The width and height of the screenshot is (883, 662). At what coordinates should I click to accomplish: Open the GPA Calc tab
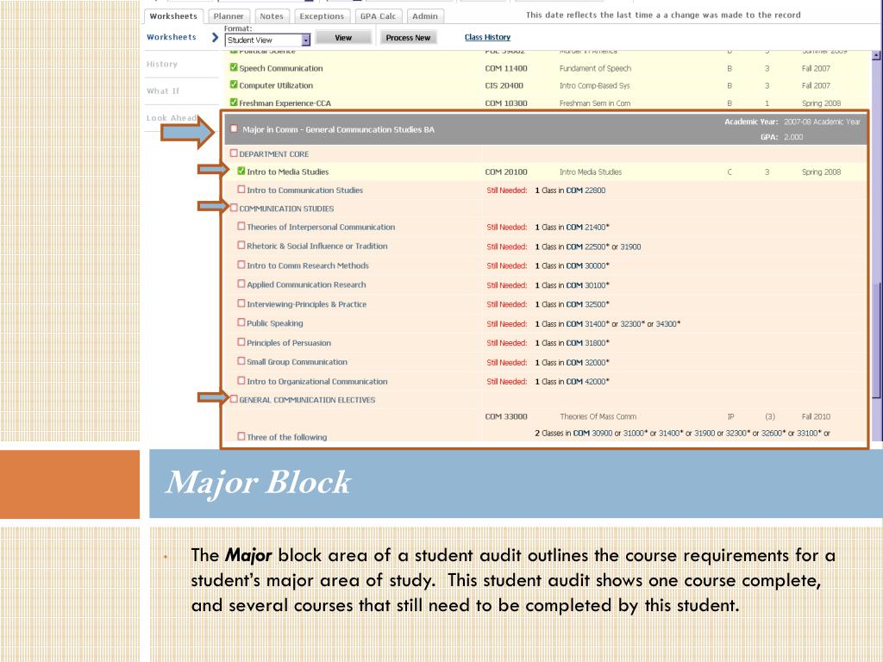(x=378, y=16)
